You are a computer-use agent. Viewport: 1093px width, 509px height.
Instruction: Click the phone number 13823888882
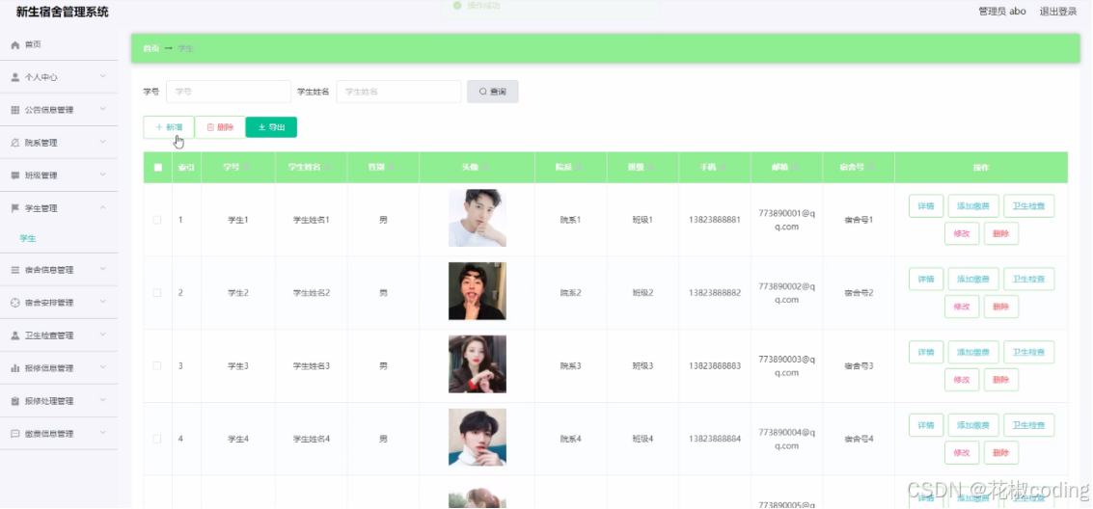[715, 293]
